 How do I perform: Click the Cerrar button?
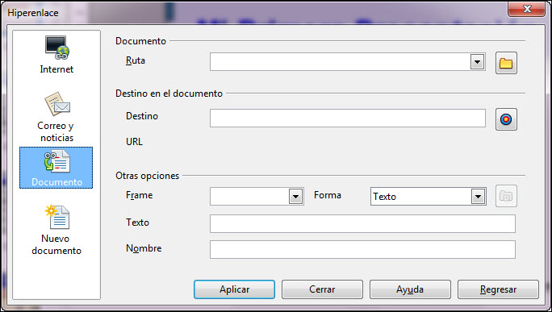click(322, 289)
